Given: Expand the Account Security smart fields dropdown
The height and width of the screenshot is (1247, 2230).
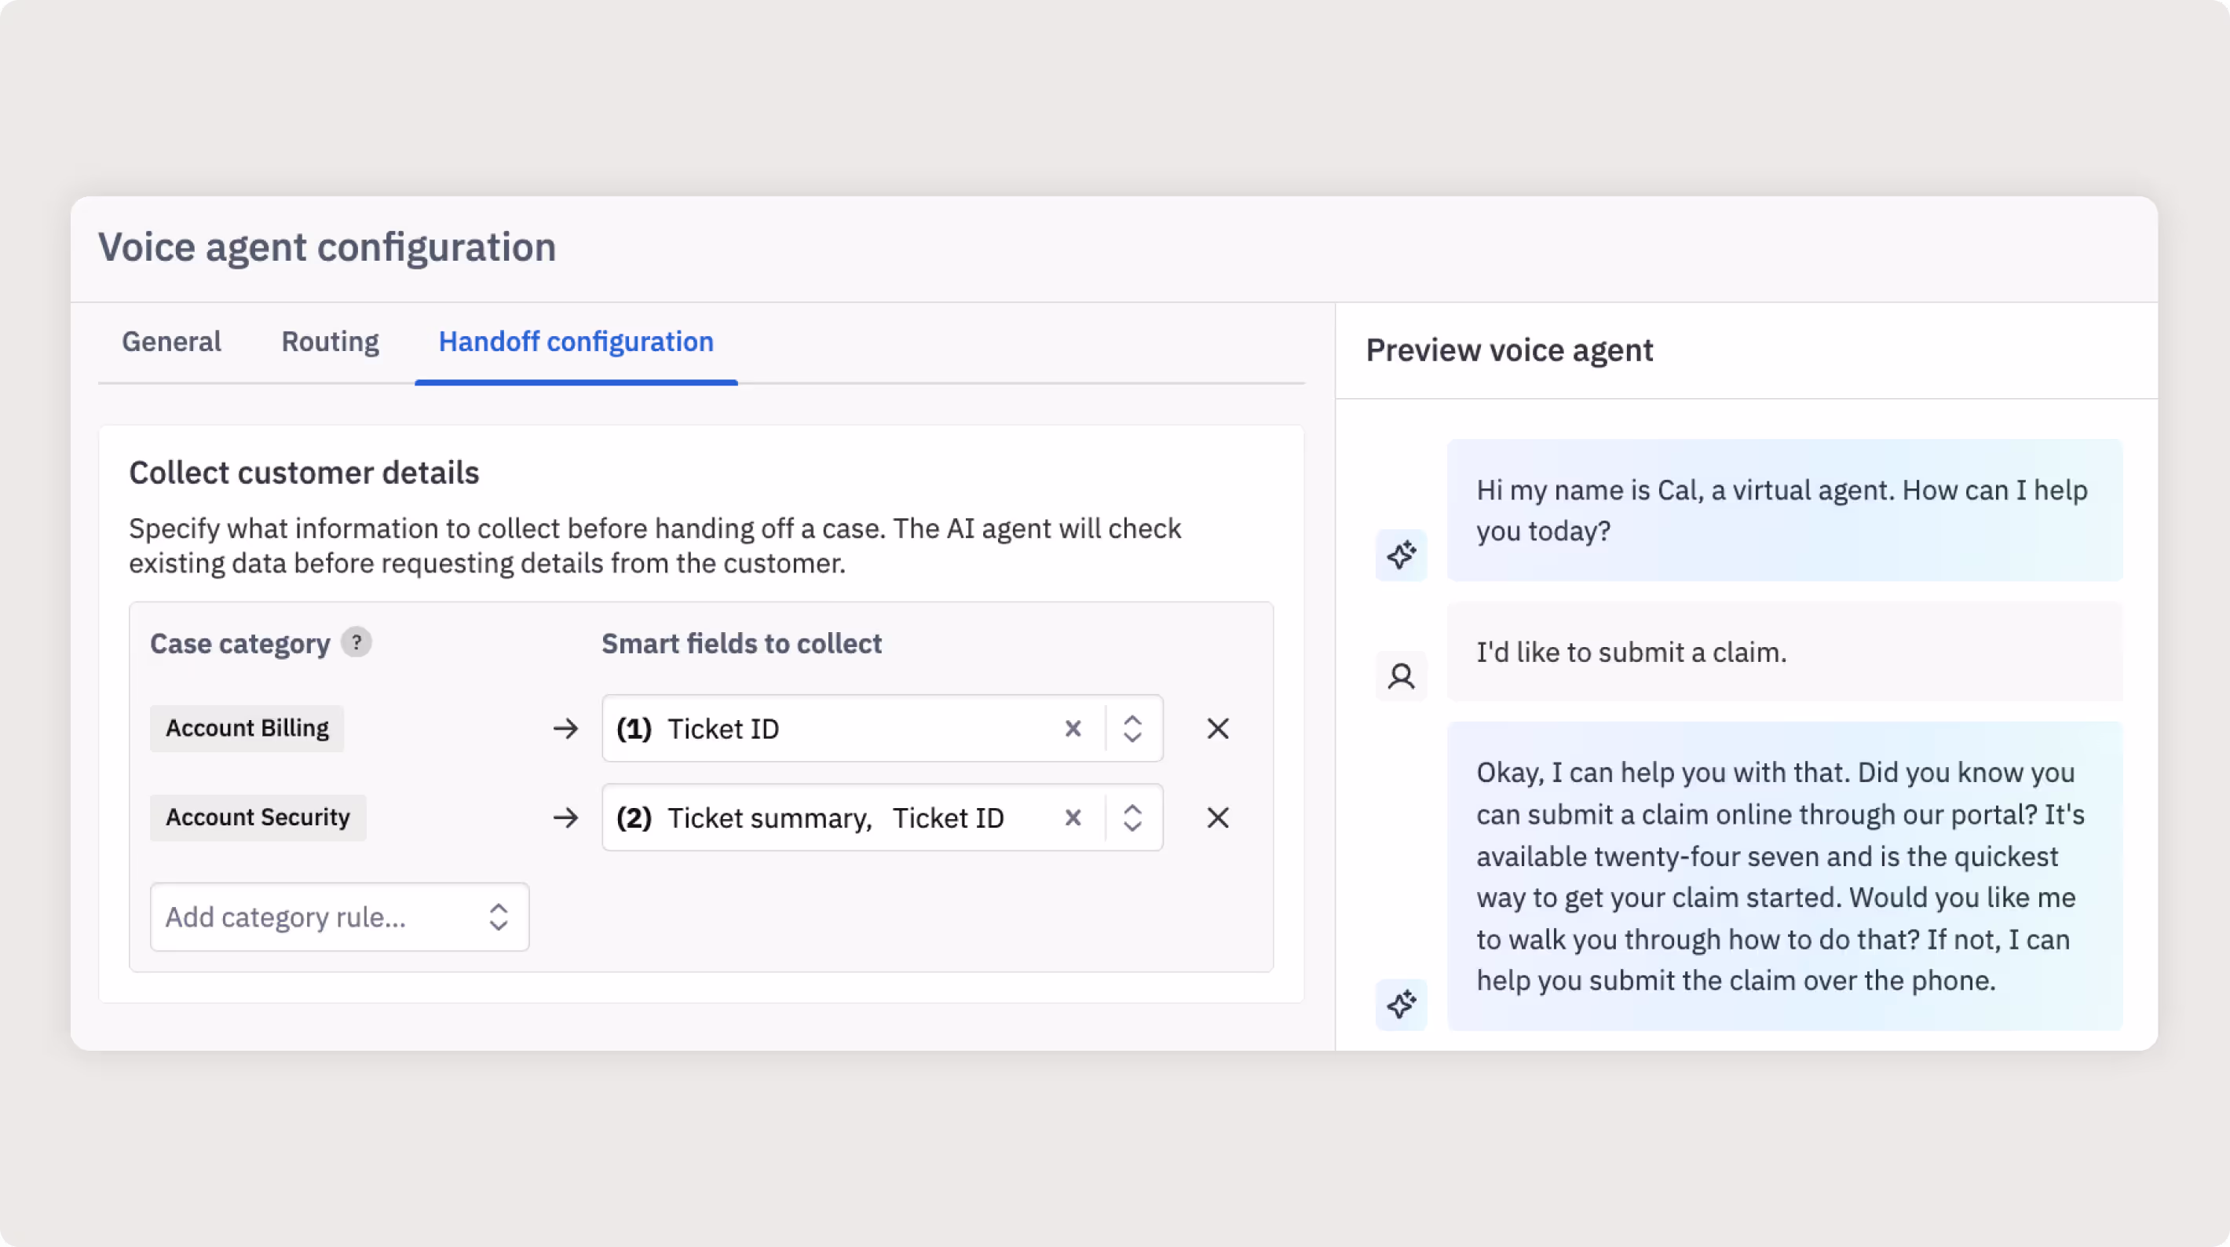Looking at the screenshot, I should tap(1132, 817).
